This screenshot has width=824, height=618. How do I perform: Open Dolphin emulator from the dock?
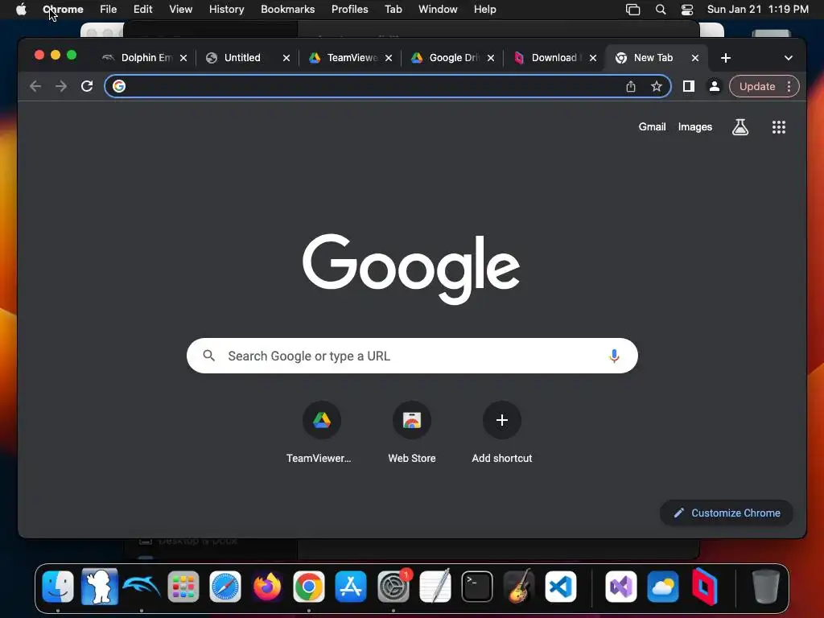tap(142, 587)
